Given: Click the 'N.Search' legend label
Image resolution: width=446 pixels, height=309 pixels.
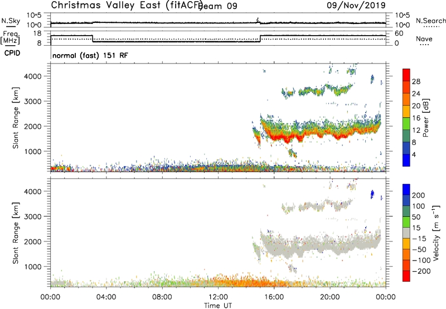Looking at the screenshot, I should [430, 21].
